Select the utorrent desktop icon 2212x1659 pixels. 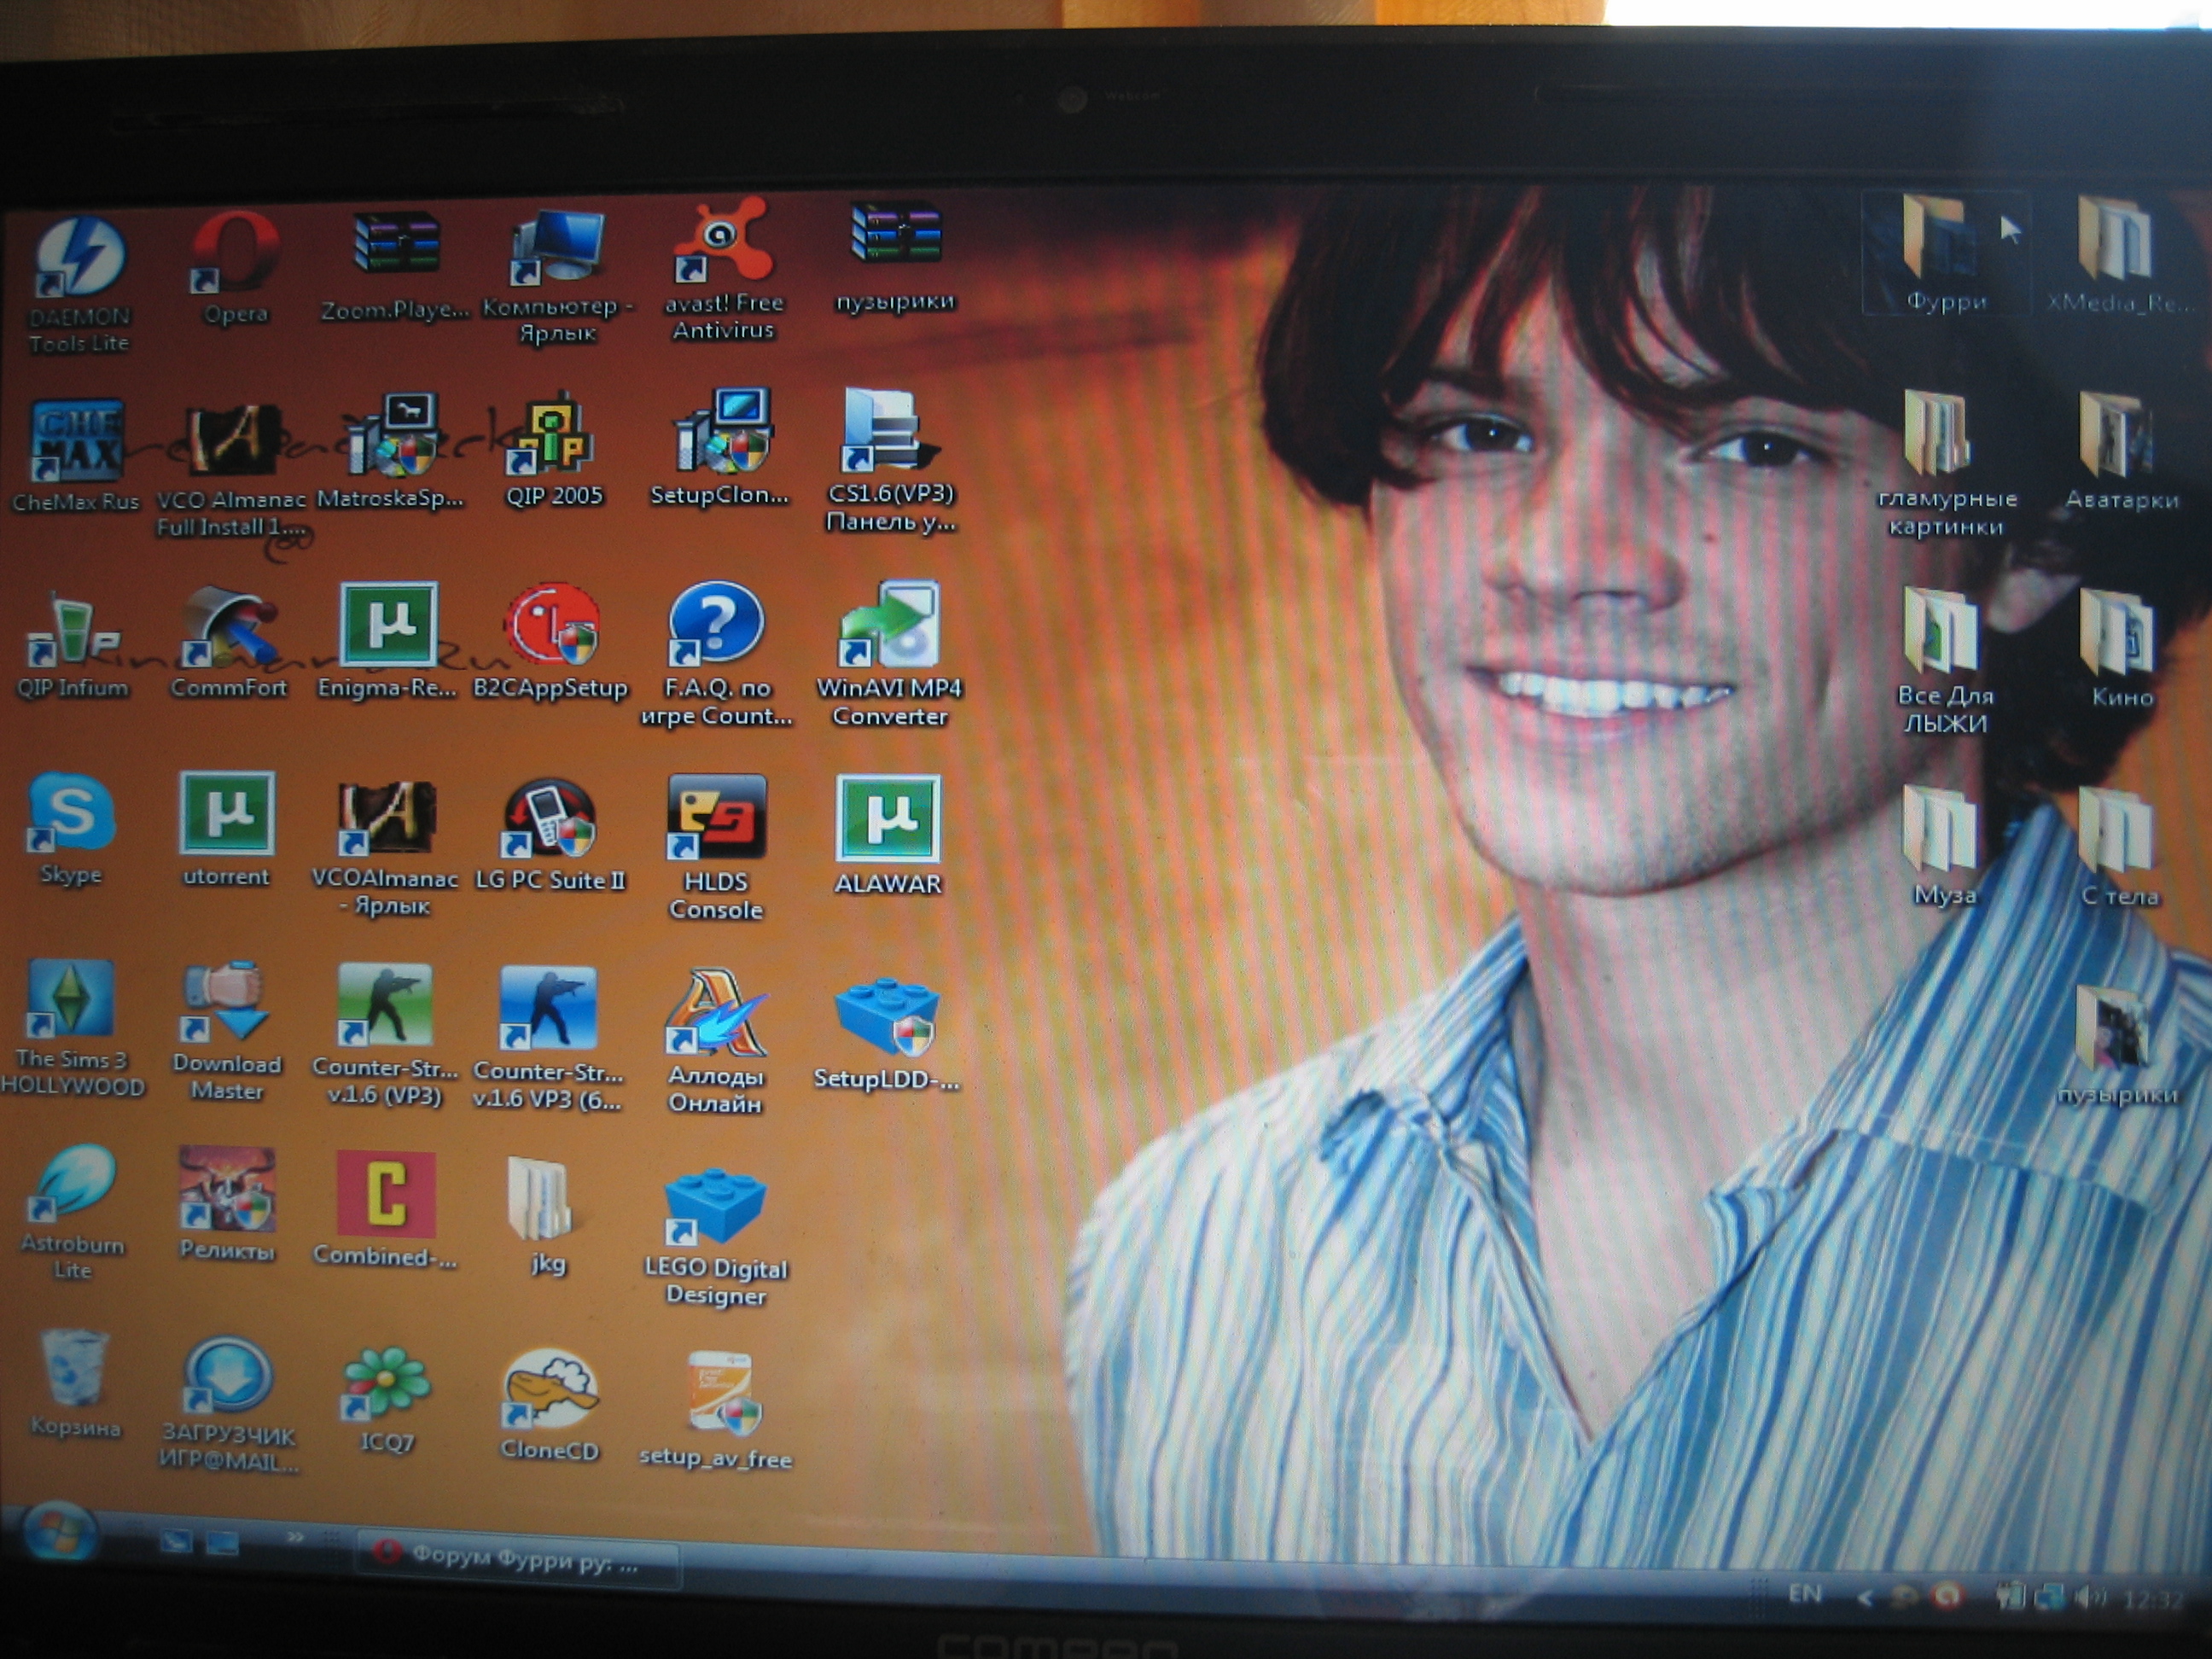pos(227,814)
